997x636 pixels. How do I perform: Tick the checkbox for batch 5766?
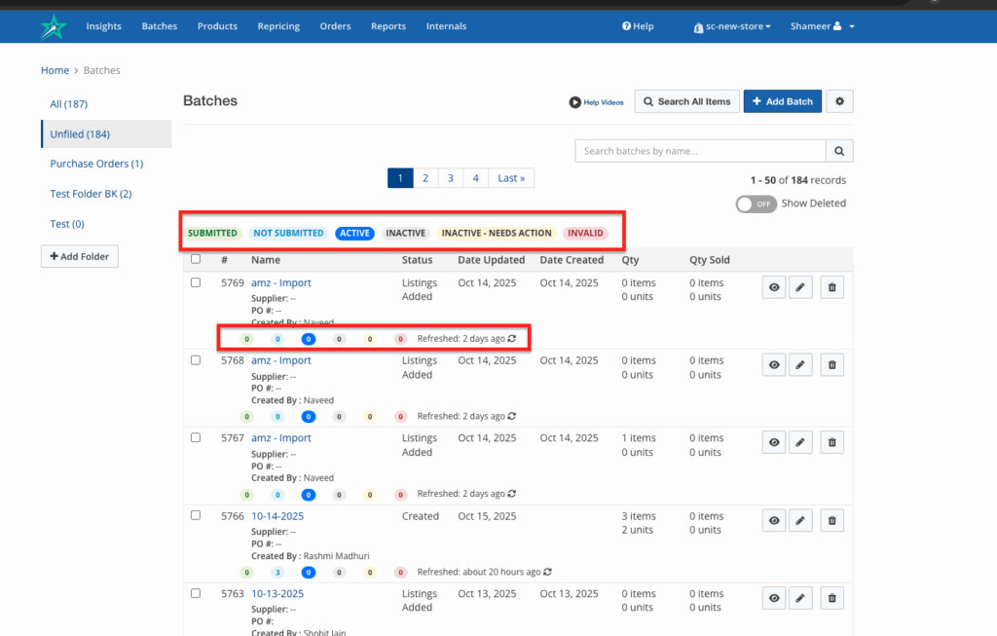tap(196, 515)
